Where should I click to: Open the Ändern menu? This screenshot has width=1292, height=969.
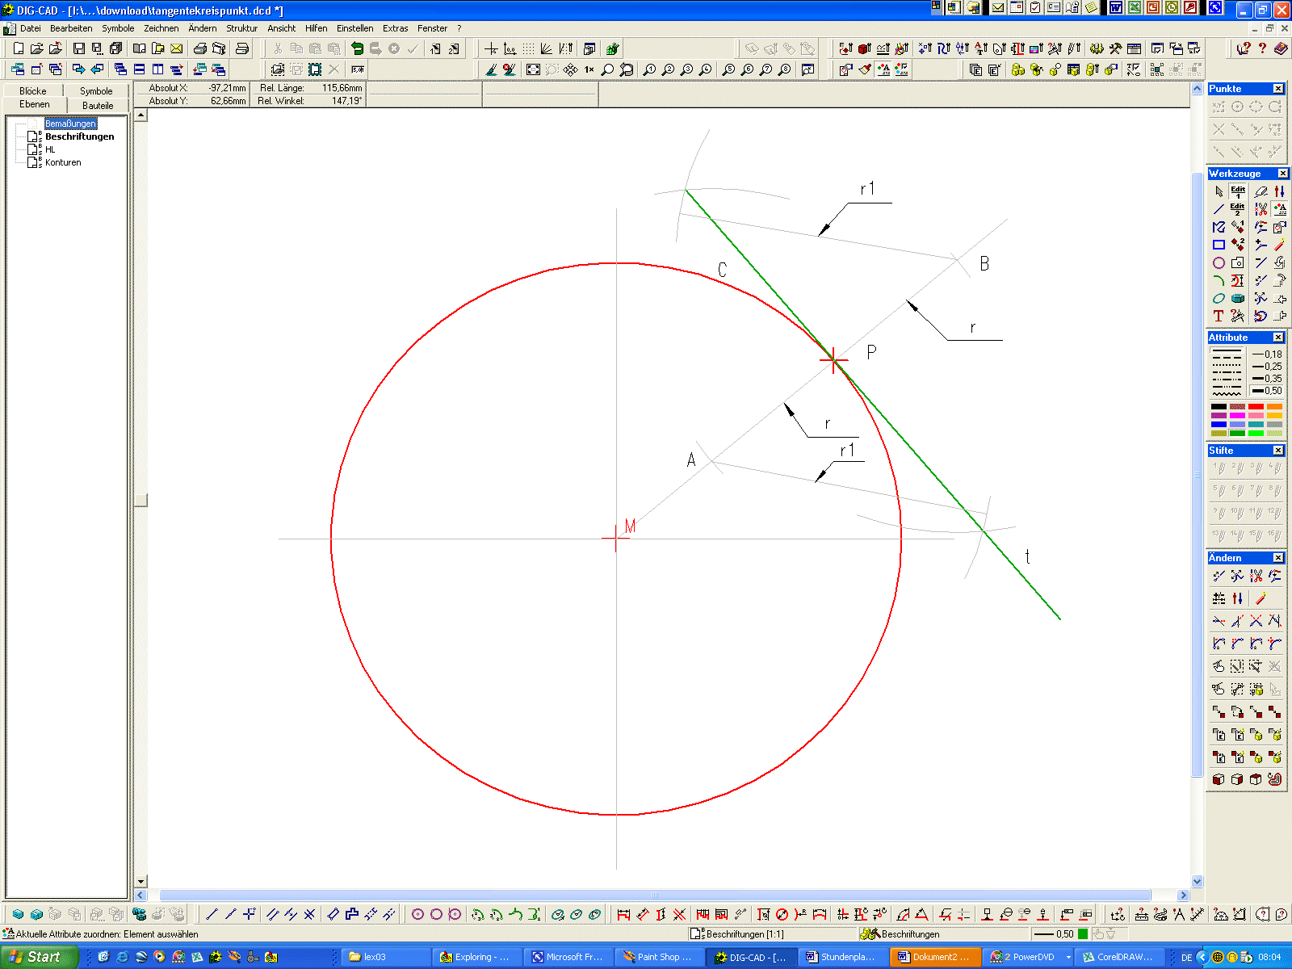coord(203,28)
